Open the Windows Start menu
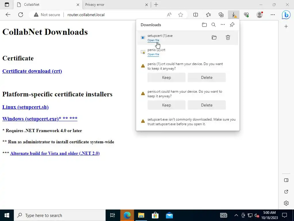 click(7, 215)
